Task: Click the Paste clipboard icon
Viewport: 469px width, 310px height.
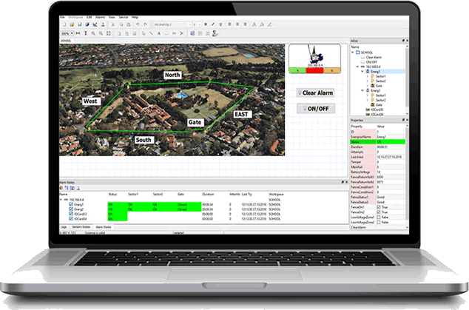Action: tap(129, 24)
